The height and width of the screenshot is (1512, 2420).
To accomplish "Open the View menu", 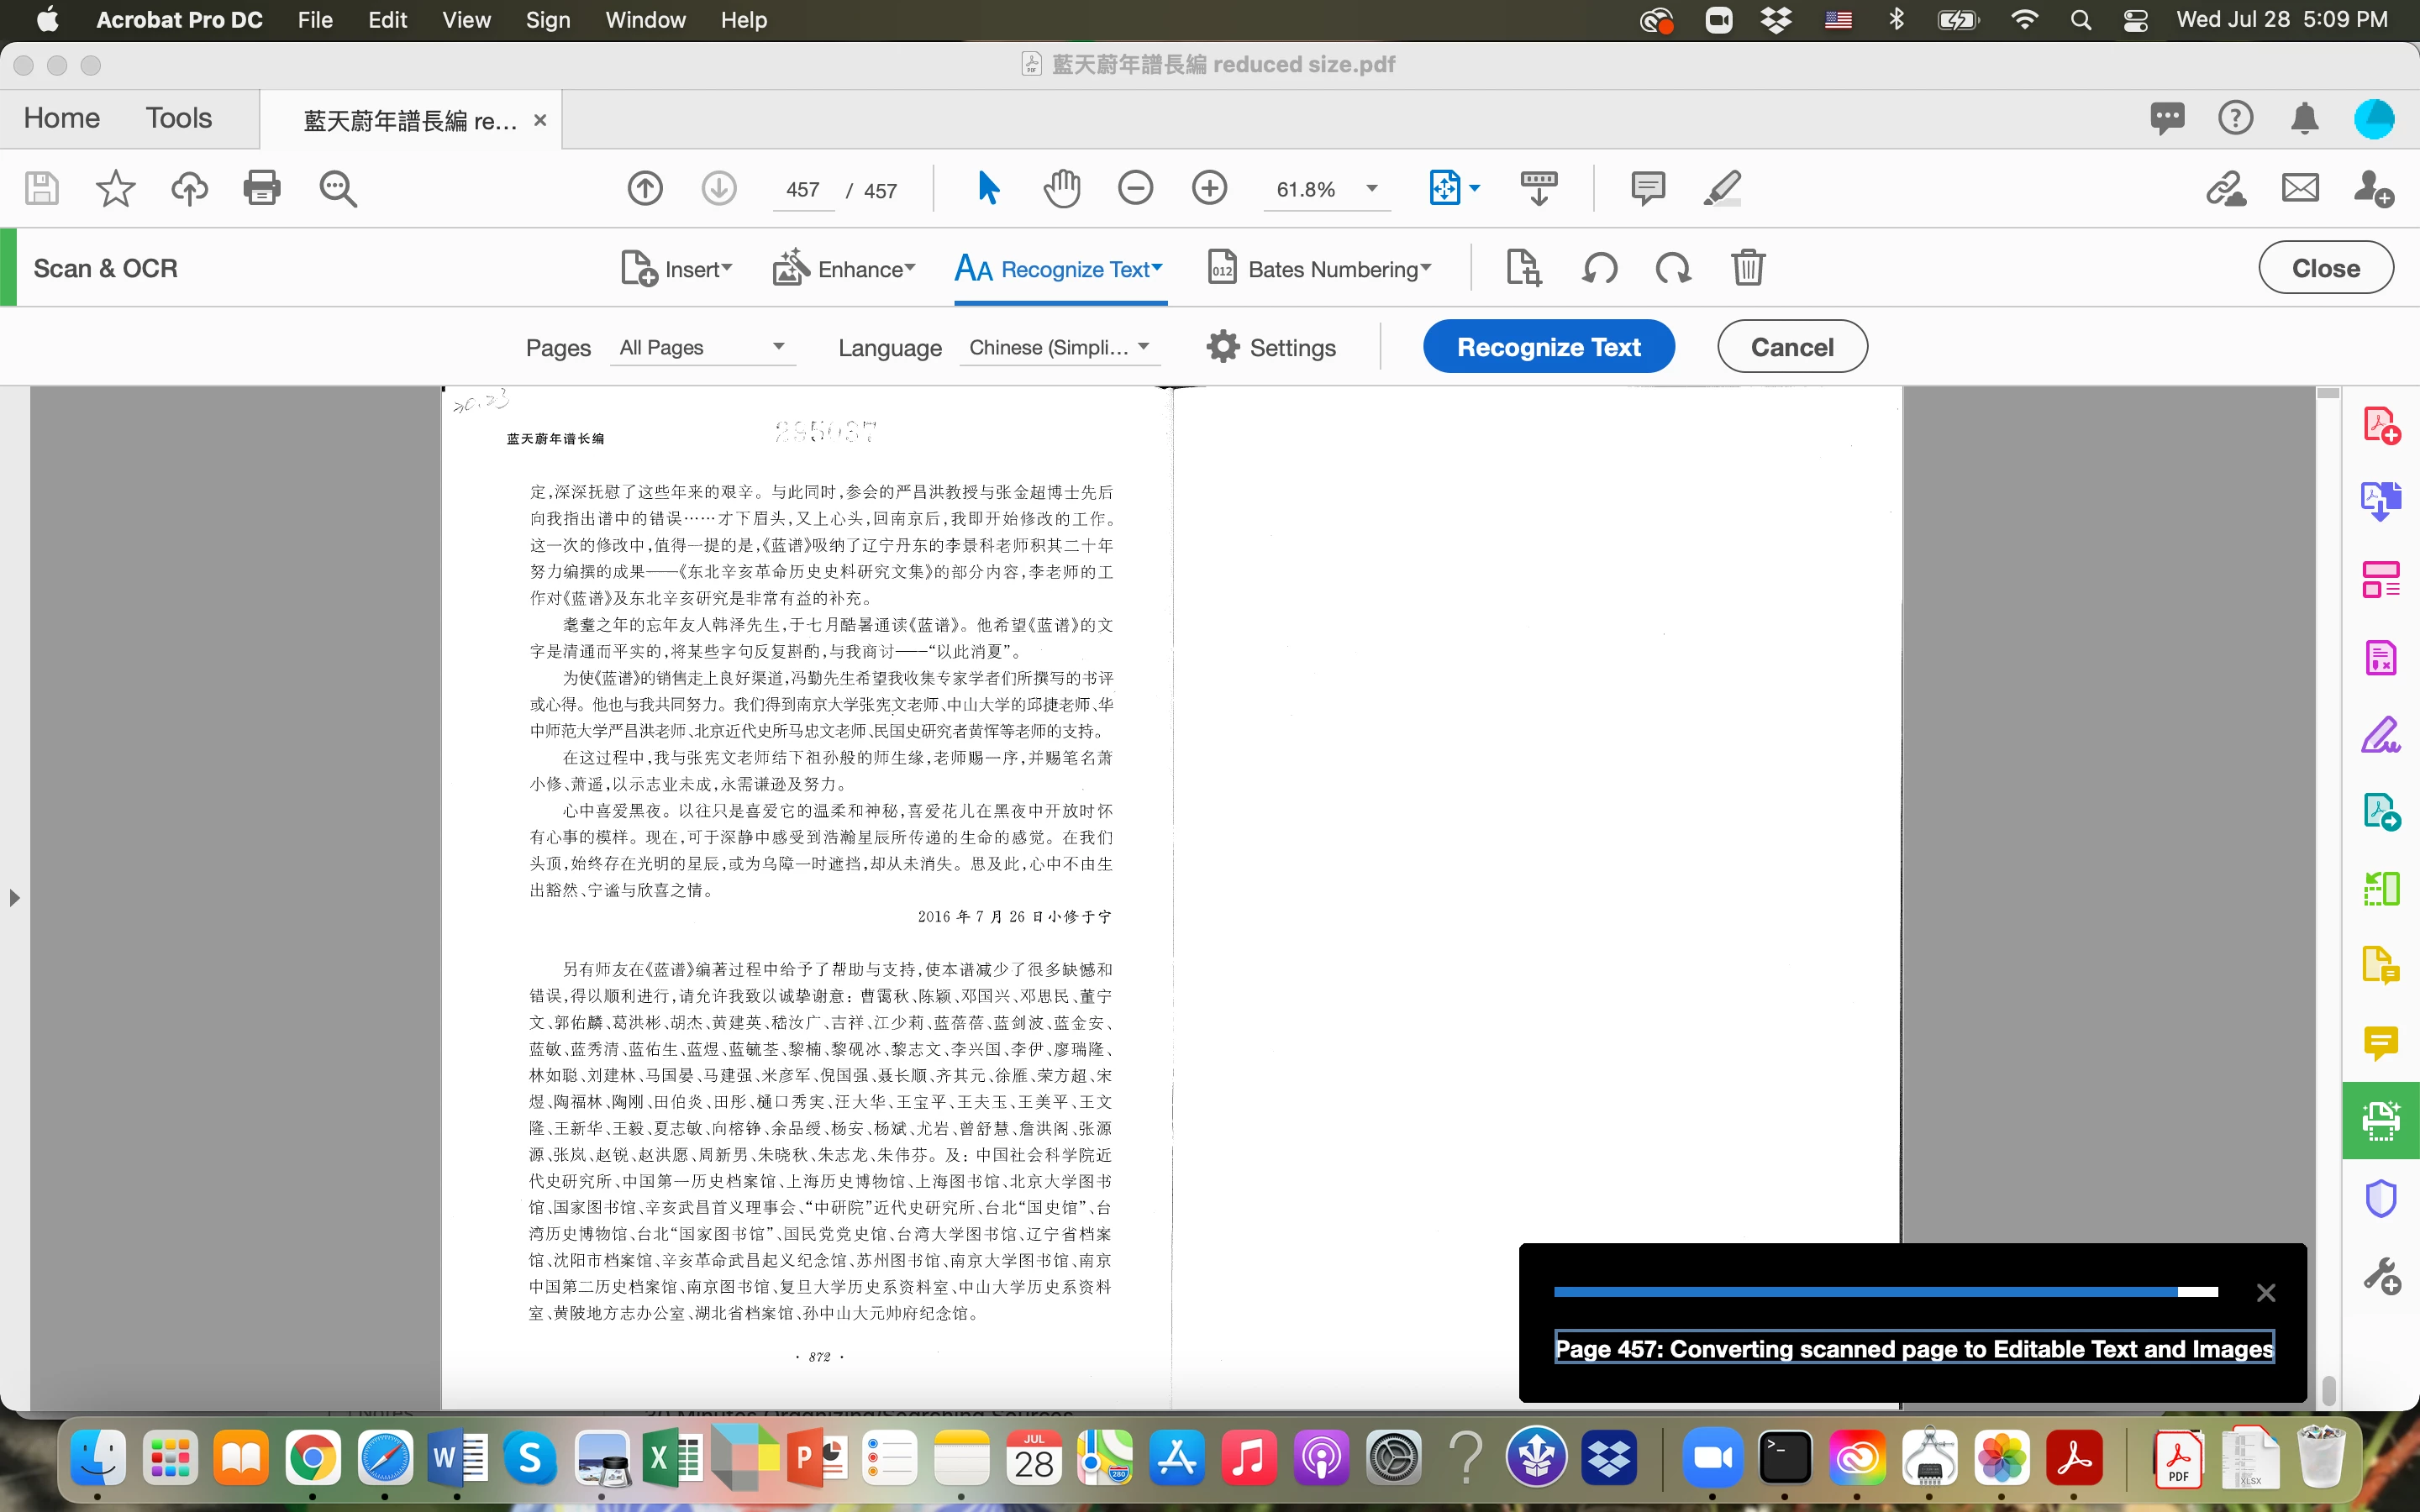I will [466, 20].
